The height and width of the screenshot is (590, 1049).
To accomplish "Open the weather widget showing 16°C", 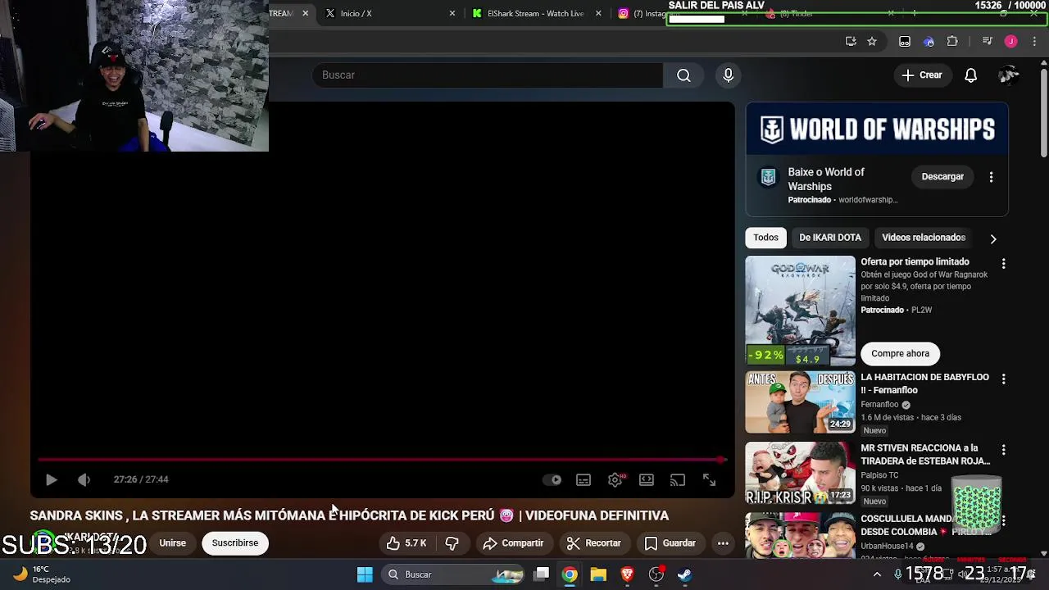I will [x=42, y=574].
